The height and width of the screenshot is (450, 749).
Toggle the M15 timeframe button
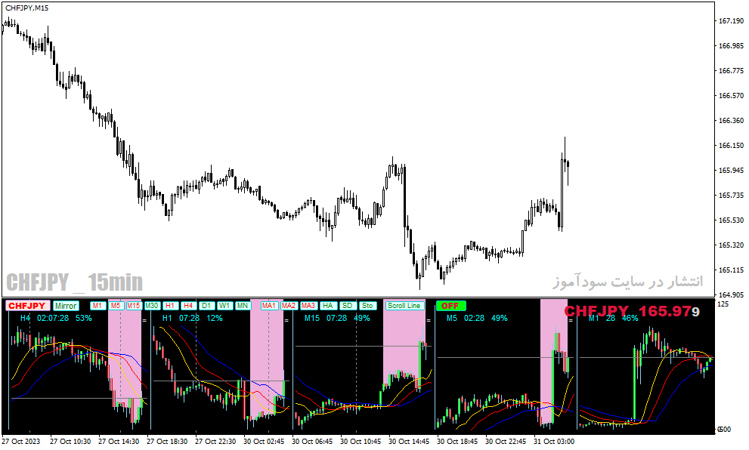click(133, 306)
